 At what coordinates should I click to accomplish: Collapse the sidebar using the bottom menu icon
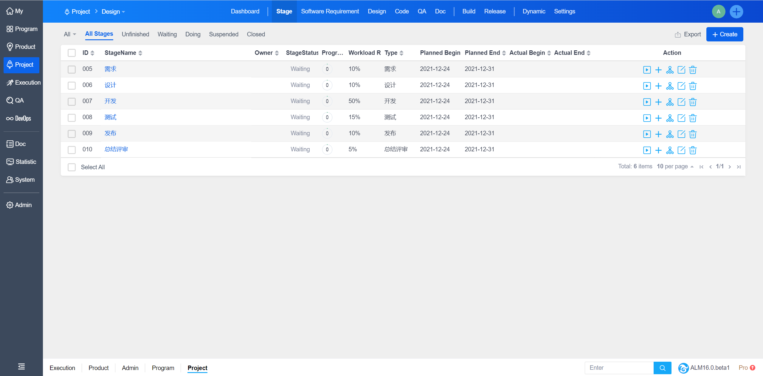[21, 366]
